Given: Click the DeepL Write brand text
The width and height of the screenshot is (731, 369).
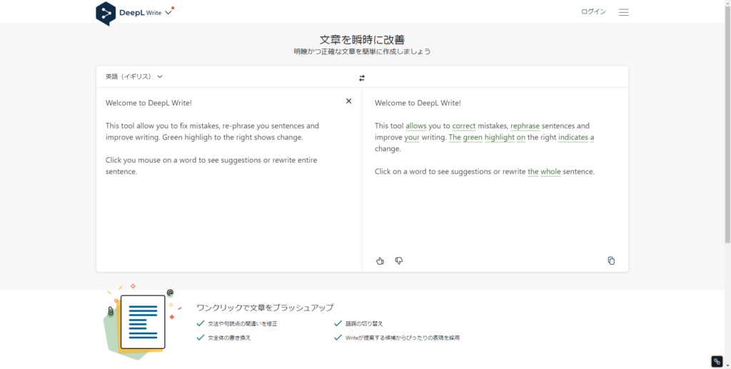Looking at the screenshot, I should pyautogui.click(x=140, y=13).
